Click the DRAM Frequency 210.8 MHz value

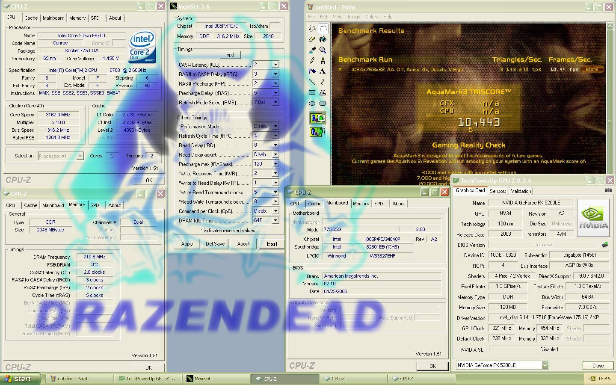(95, 257)
